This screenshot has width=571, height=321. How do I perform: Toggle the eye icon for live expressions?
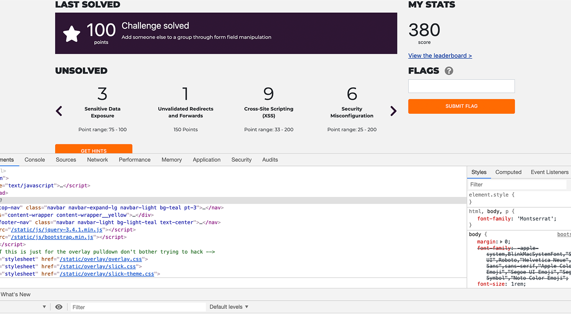coord(59,307)
